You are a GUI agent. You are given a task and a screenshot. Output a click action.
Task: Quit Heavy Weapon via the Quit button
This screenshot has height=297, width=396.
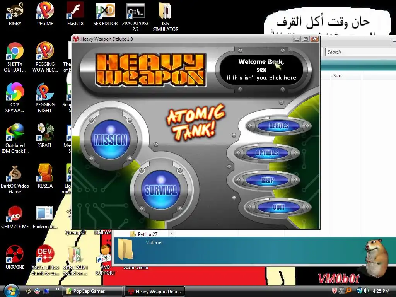tap(278, 207)
